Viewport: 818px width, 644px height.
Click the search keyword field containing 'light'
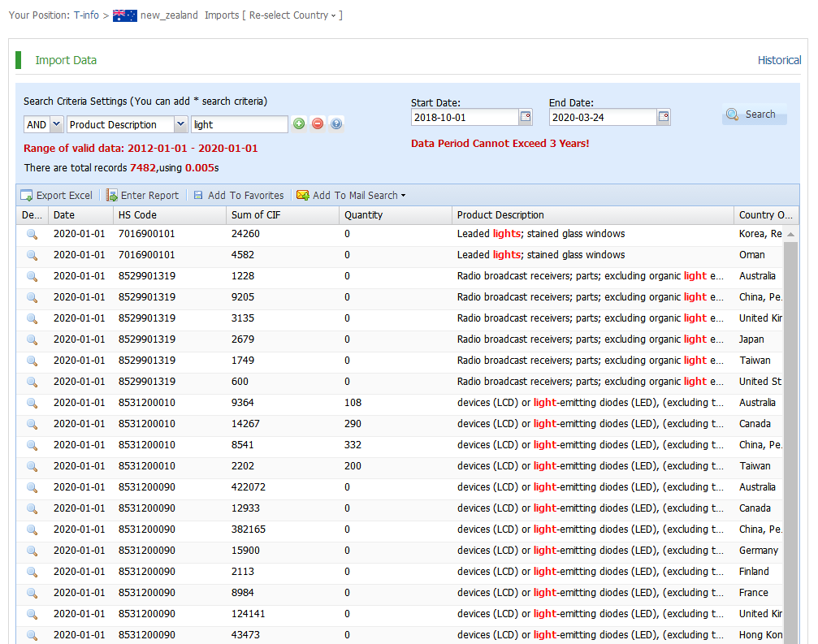[x=239, y=124]
